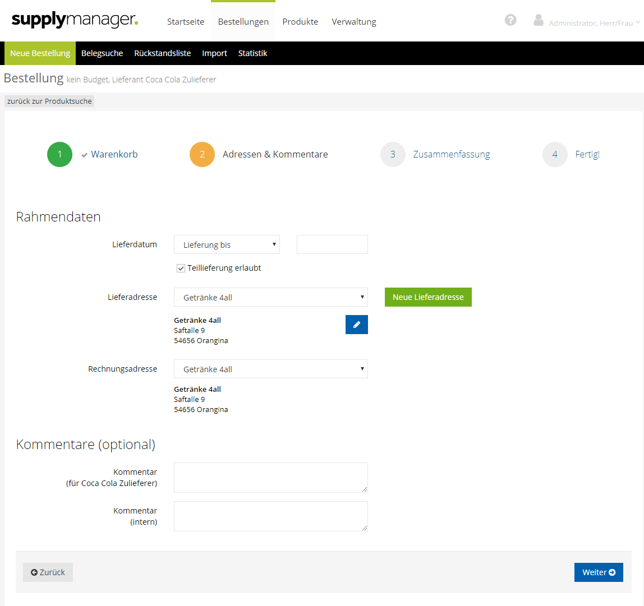Click the Weiter button

pos(598,572)
